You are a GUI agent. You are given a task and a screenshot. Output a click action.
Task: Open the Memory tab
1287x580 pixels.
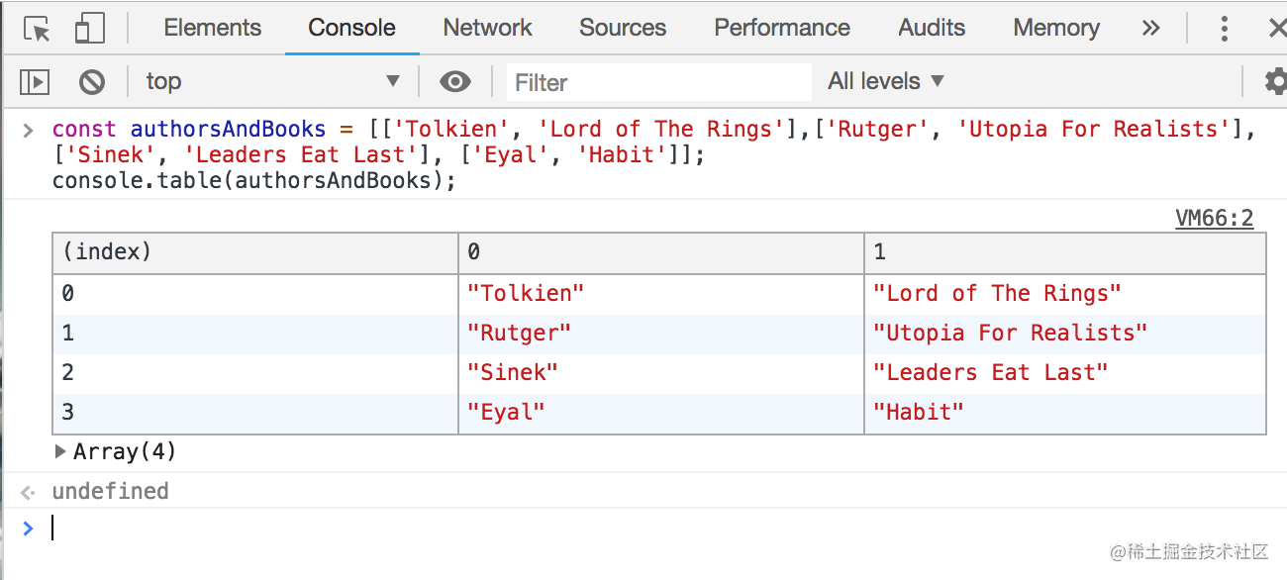click(1055, 29)
